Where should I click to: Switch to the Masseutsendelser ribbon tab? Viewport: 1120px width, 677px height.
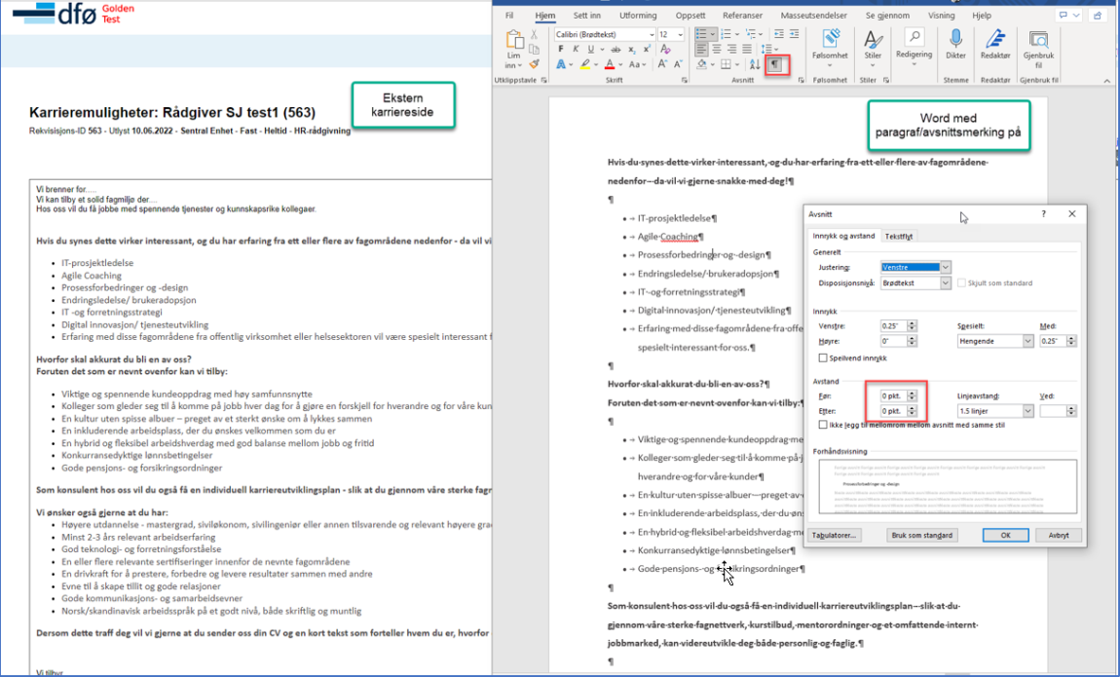(813, 15)
